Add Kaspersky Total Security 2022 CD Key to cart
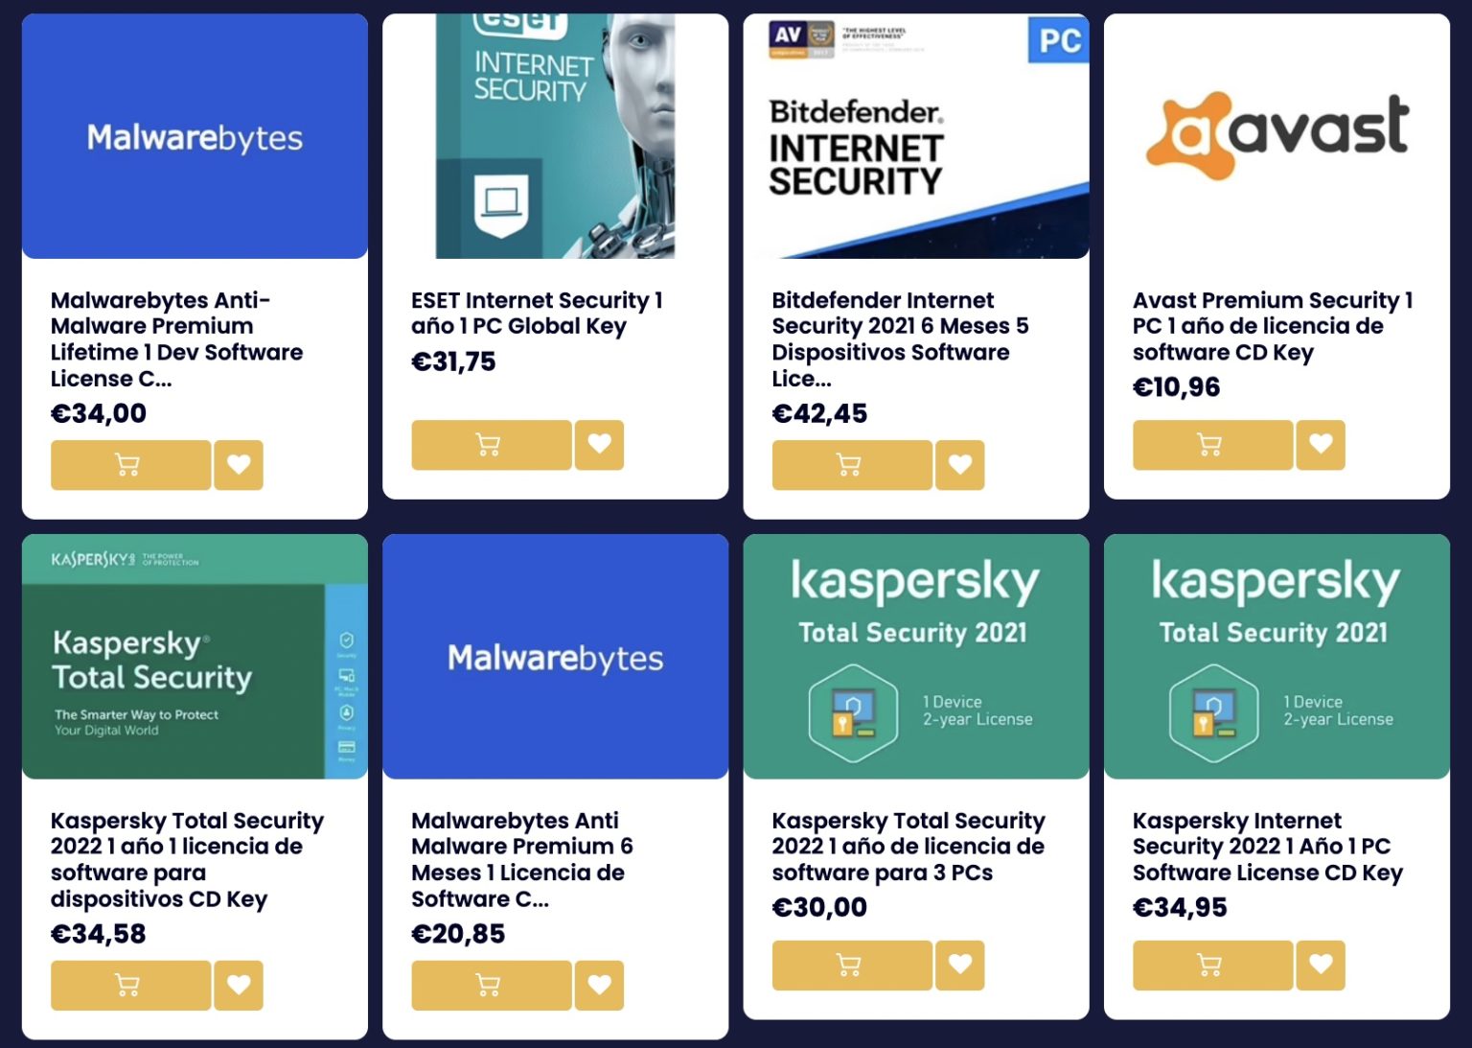This screenshot has width=1472, height=1048. (x=130, y=985)
